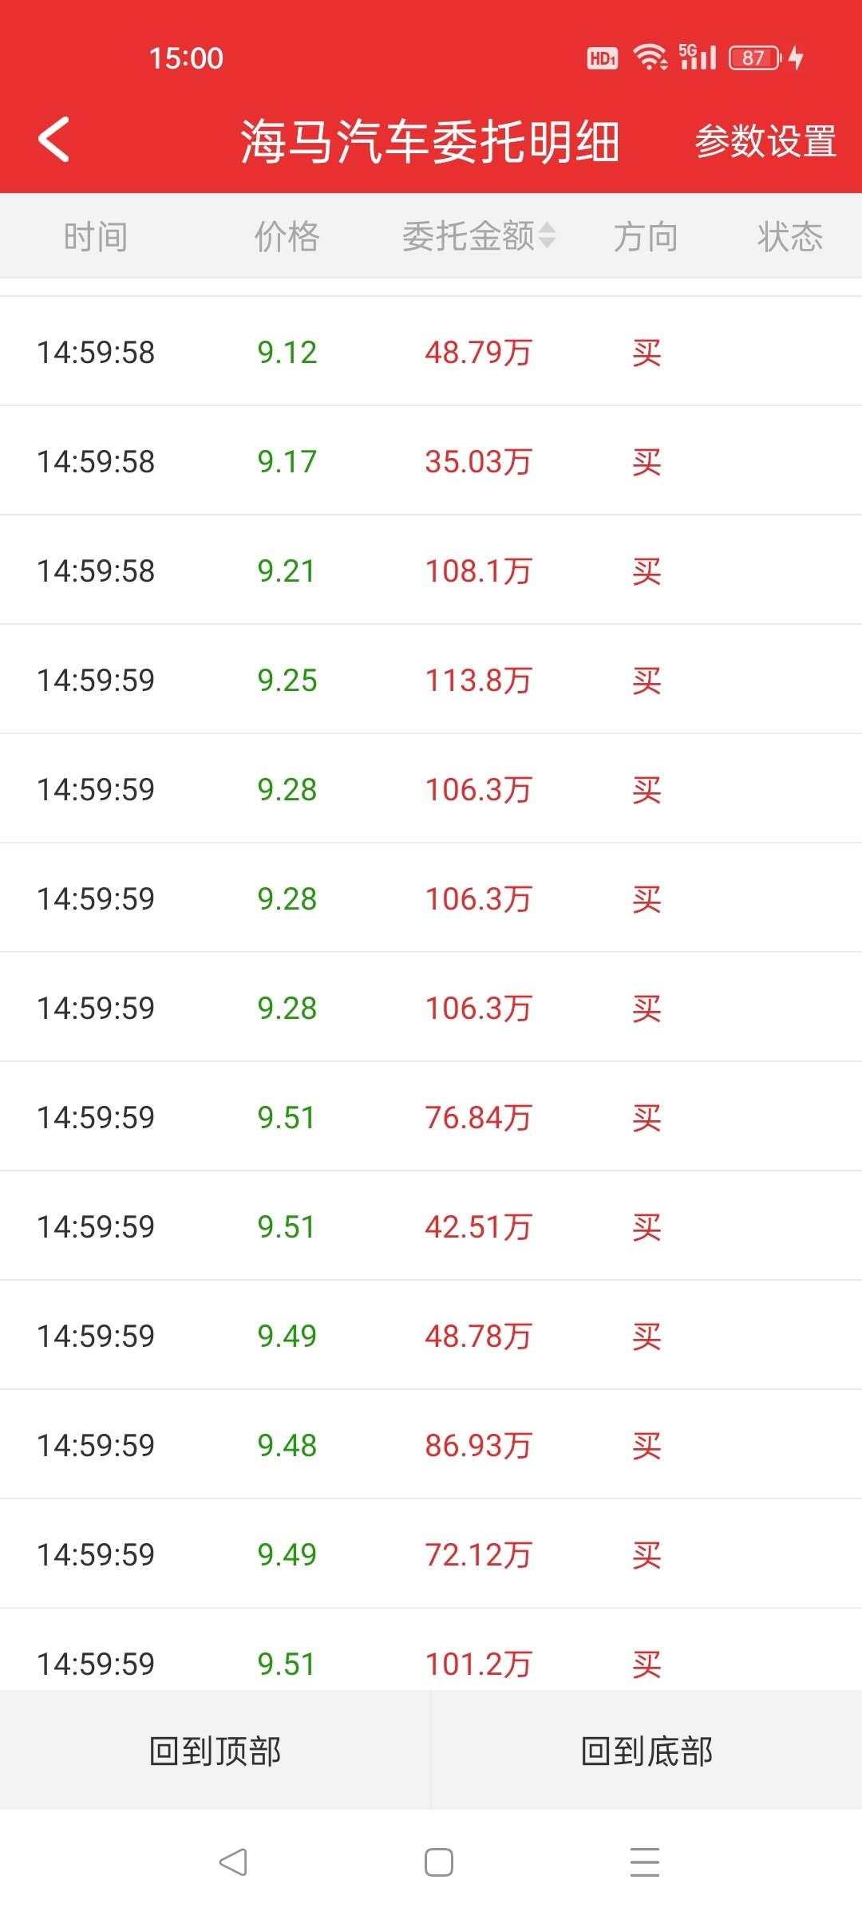Screen dimensions: 862x1915
Task: Toggle 委托金额 sort arrows
Action: point(547,236)
